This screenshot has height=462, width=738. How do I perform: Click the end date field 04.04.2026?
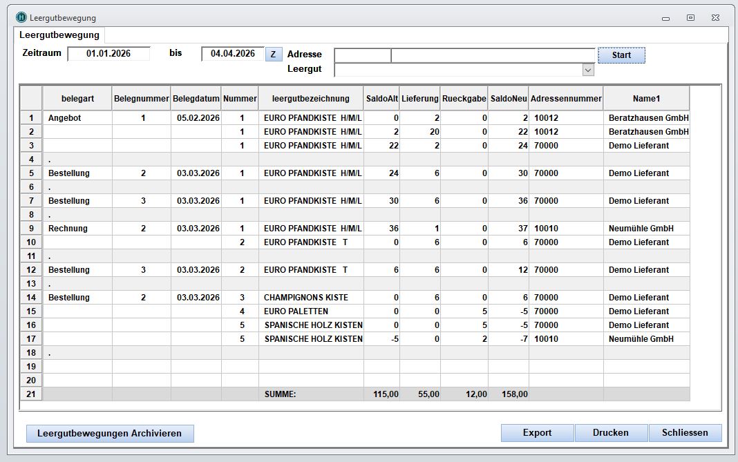(x=233, y=54)
